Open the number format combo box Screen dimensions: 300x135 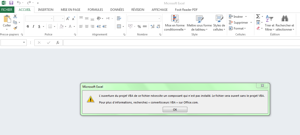click(144, 18)
